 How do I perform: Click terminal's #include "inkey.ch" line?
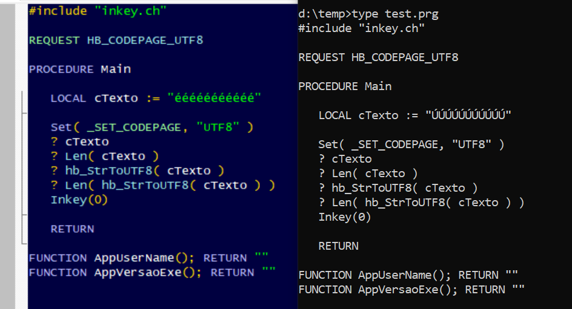(x=362, y=28)
